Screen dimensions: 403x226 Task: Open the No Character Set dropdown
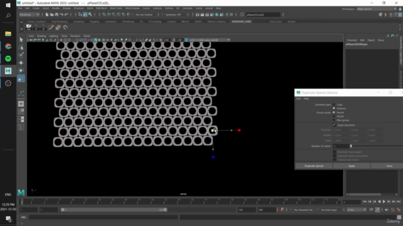coord(304,210)
